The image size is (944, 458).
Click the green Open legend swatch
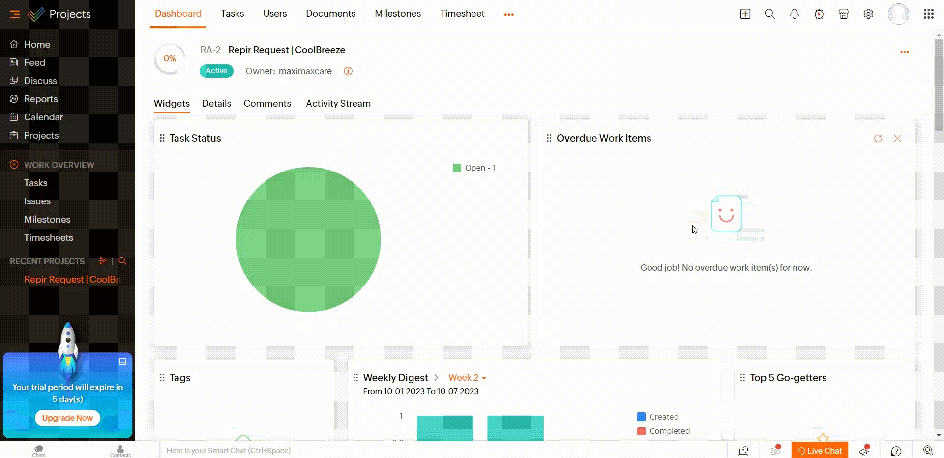(457, 168)
